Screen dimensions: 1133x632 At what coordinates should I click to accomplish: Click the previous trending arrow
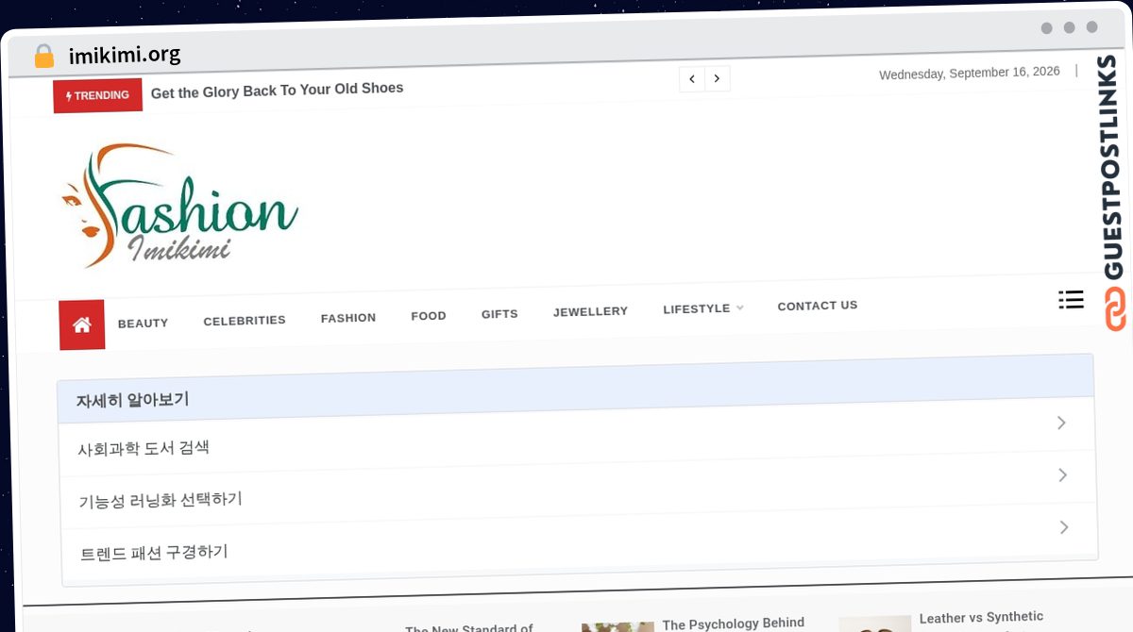[692, 79]
